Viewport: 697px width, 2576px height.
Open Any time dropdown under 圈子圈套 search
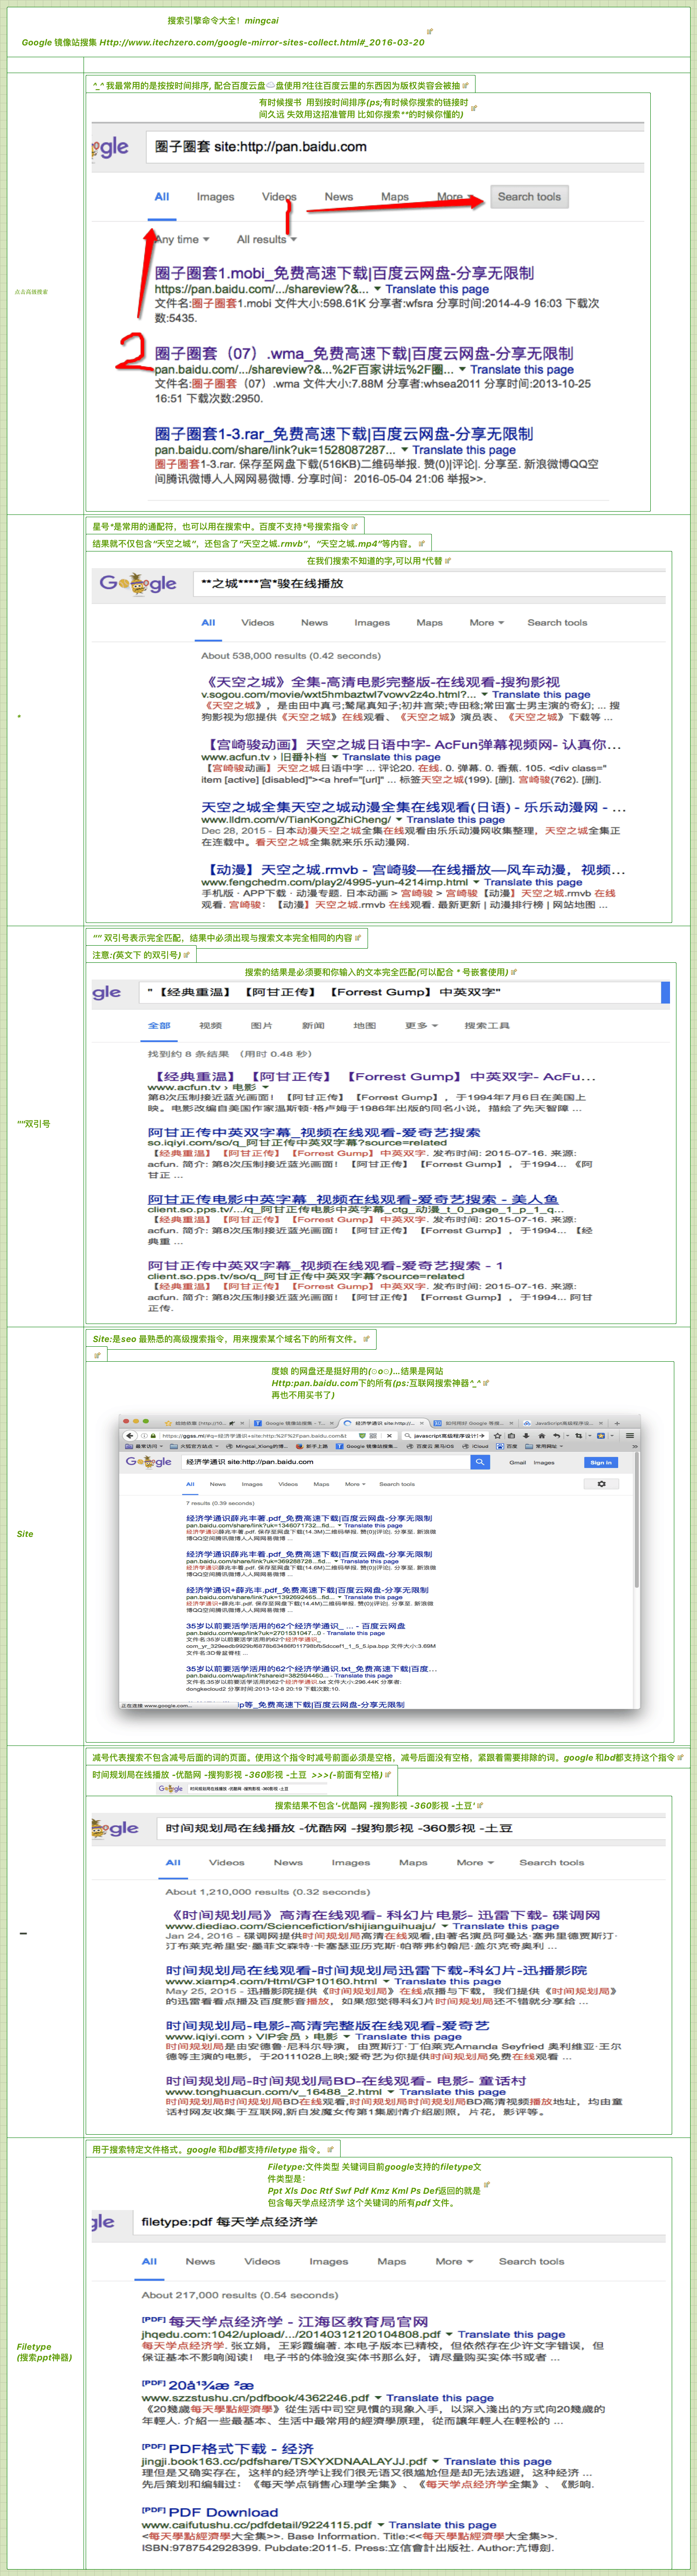coord(182,240)
